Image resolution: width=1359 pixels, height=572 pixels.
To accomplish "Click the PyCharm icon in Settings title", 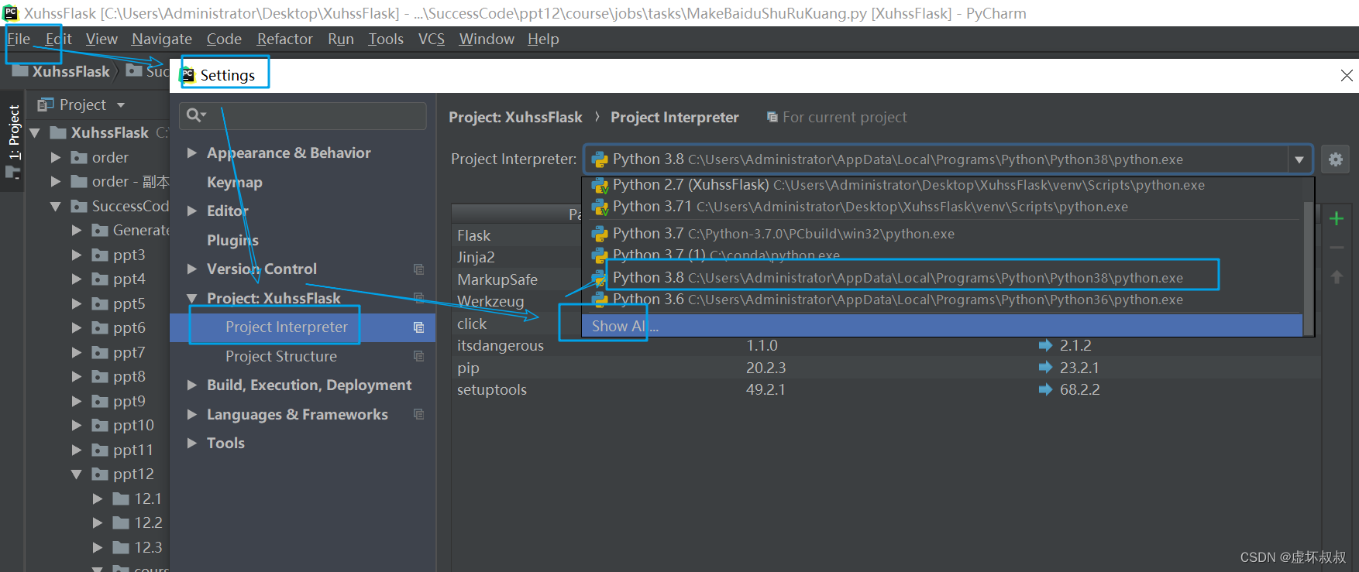I will coord(188,75).
